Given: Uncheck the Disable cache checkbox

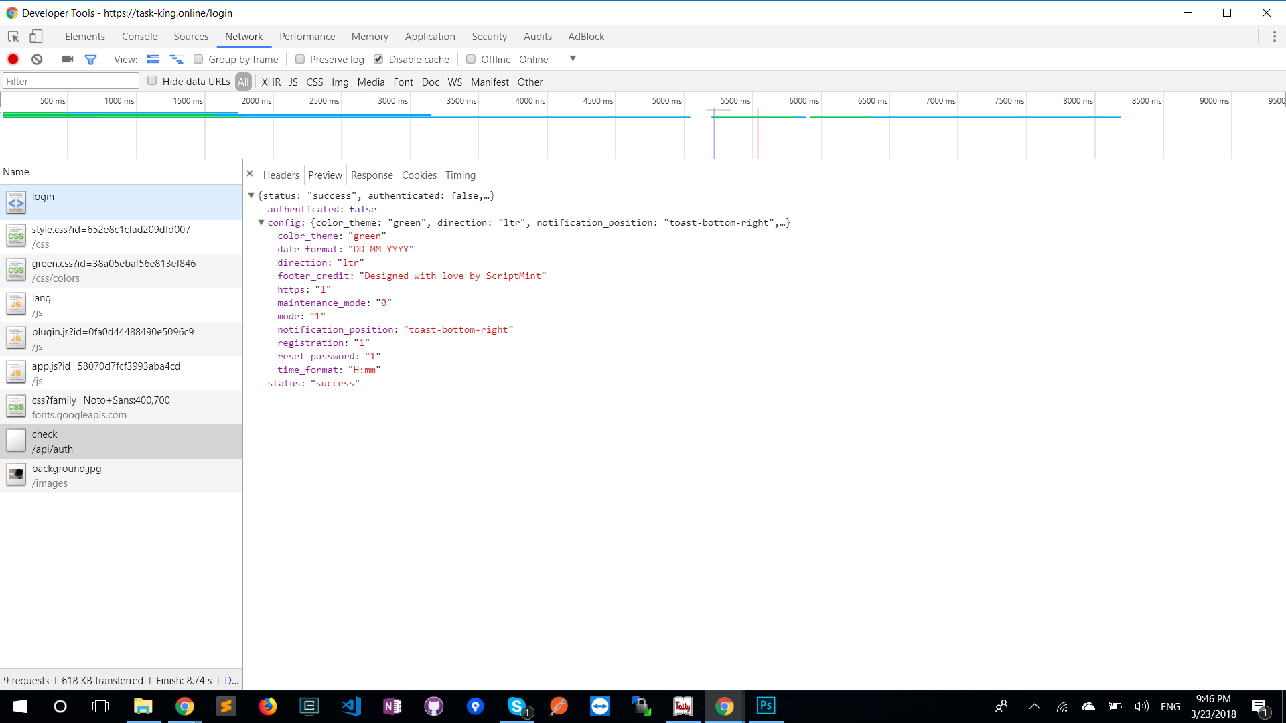Looking at the screenshot, I should pos(378,59).
